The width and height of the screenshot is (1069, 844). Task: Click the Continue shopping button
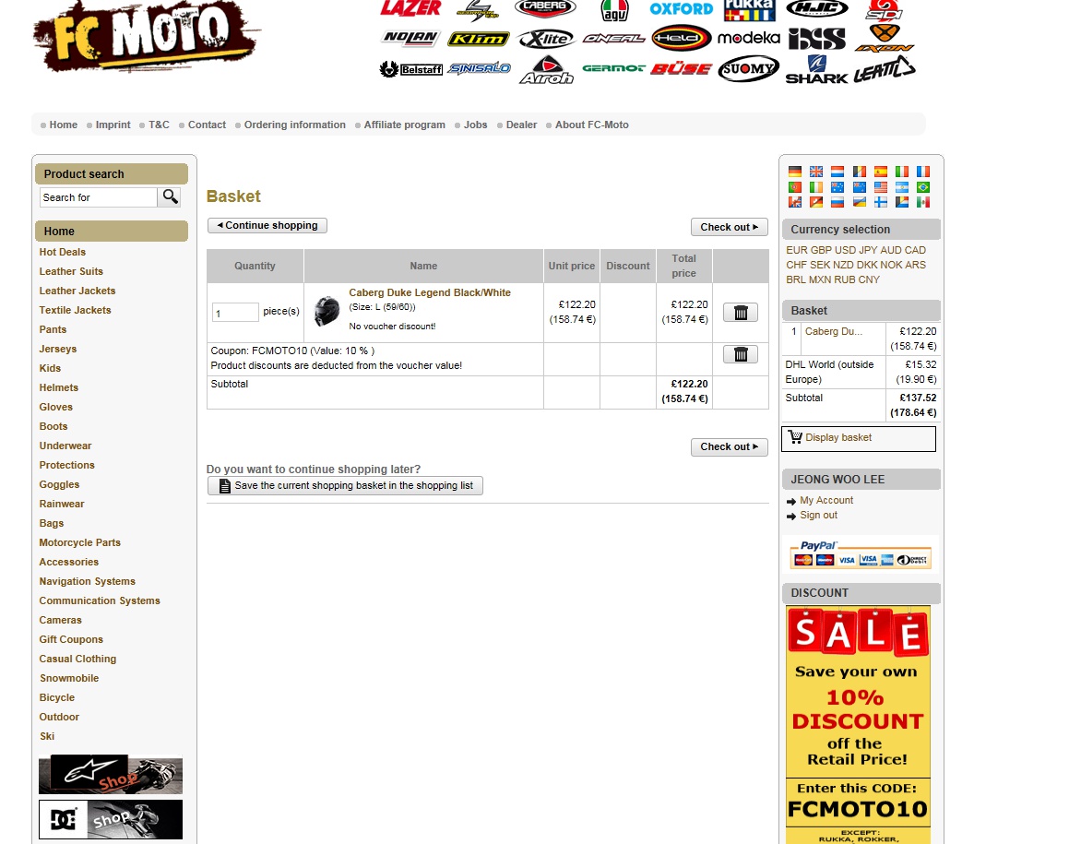point(267,225)
